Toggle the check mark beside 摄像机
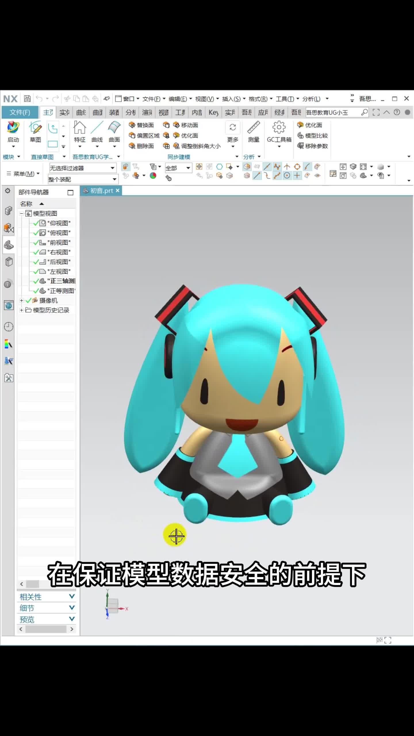The height and width of the screenshot is (736, 414). pos(28,300)
